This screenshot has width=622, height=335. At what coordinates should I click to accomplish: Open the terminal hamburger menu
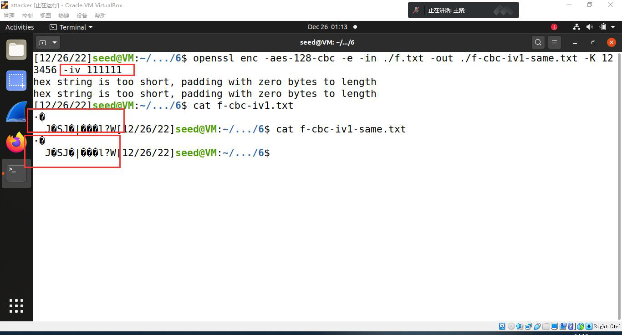pos(554,42)
